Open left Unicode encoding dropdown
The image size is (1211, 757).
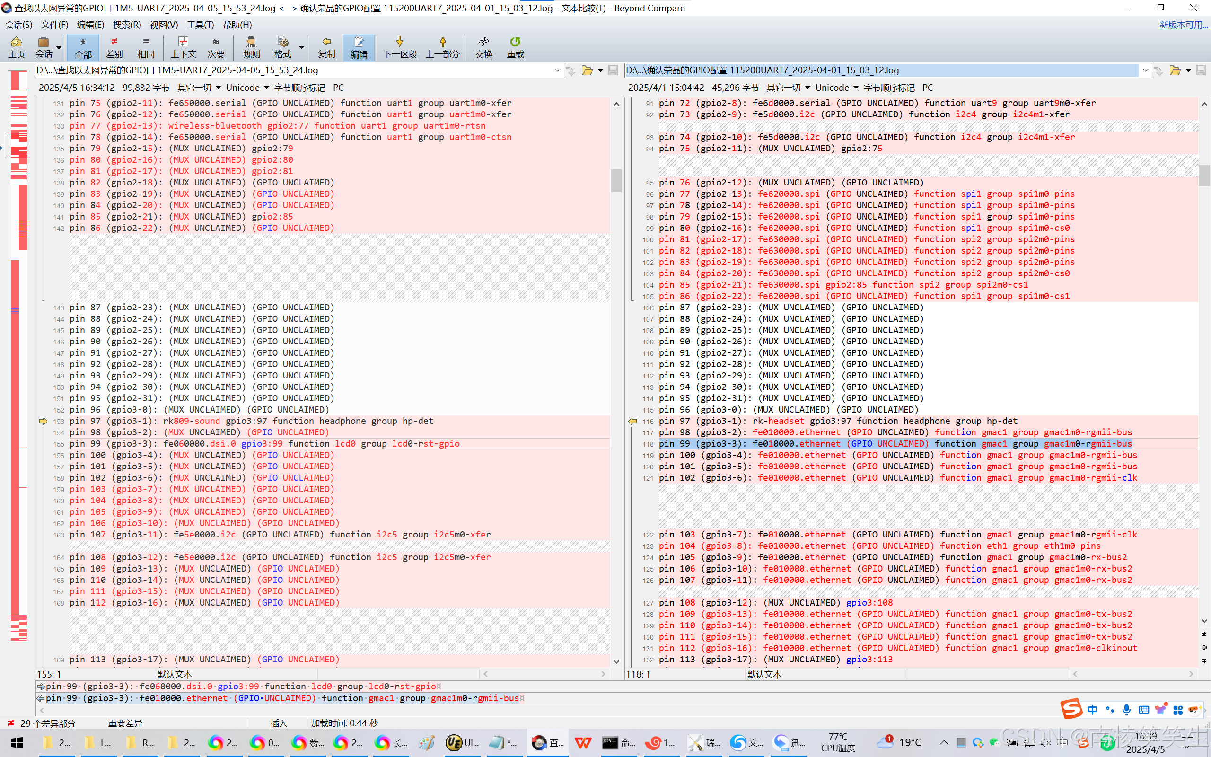pyautogui.click(x=248, y=88)
